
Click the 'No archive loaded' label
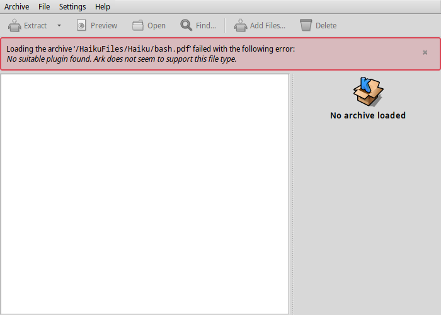[368, 115]
